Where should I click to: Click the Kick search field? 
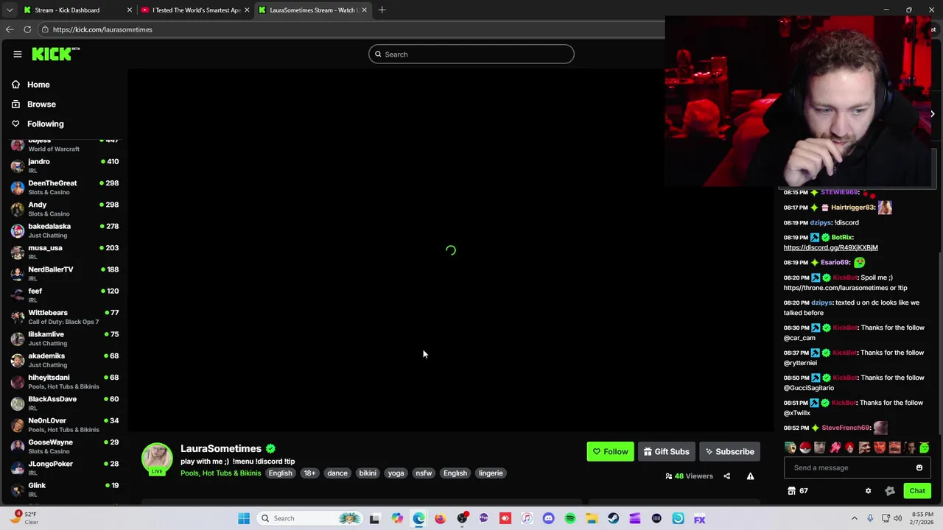471,54
